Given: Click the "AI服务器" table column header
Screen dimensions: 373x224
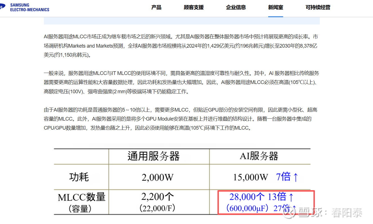Looking at the screenshot, I should click(259, 156).
